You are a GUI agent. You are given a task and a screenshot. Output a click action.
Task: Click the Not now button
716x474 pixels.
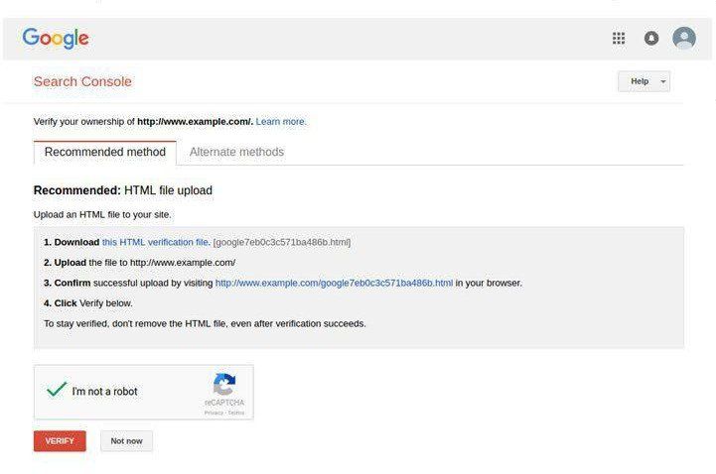(x=126, y=441)
